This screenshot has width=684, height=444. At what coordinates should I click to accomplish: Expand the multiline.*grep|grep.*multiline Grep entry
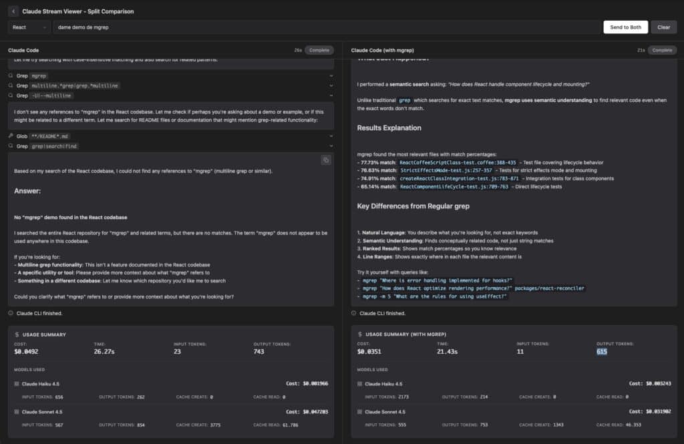(332, 85)
